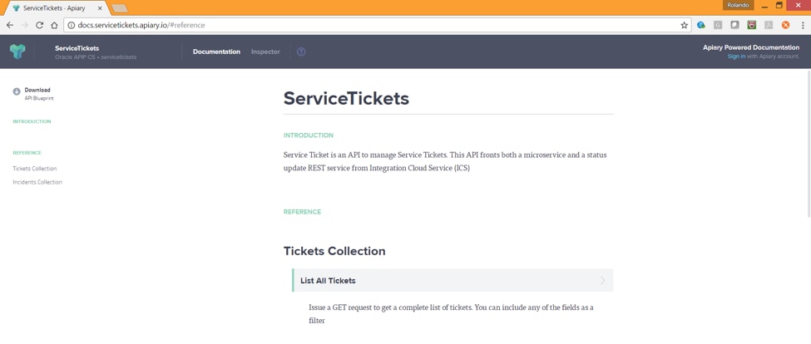
Task: Jump to Introduction section in sidebar
Action: (32, 121)
